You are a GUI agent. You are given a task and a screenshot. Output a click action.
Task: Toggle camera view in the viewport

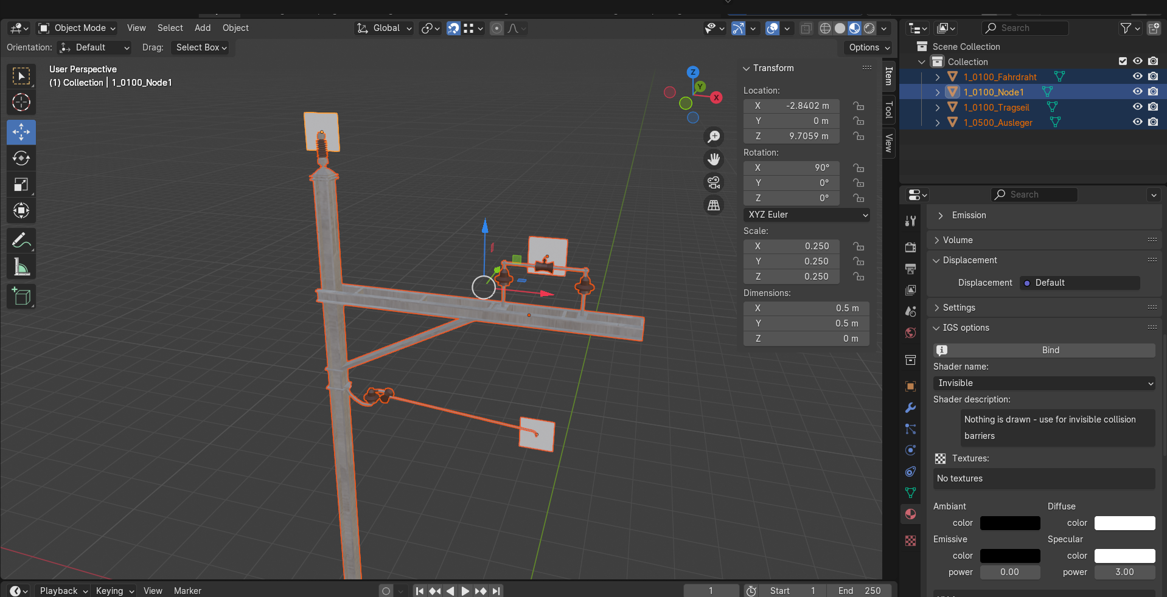point(714,182)
